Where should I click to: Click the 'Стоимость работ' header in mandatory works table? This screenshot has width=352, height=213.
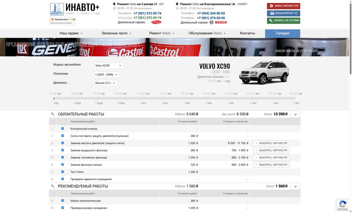[x=187, y=121]
